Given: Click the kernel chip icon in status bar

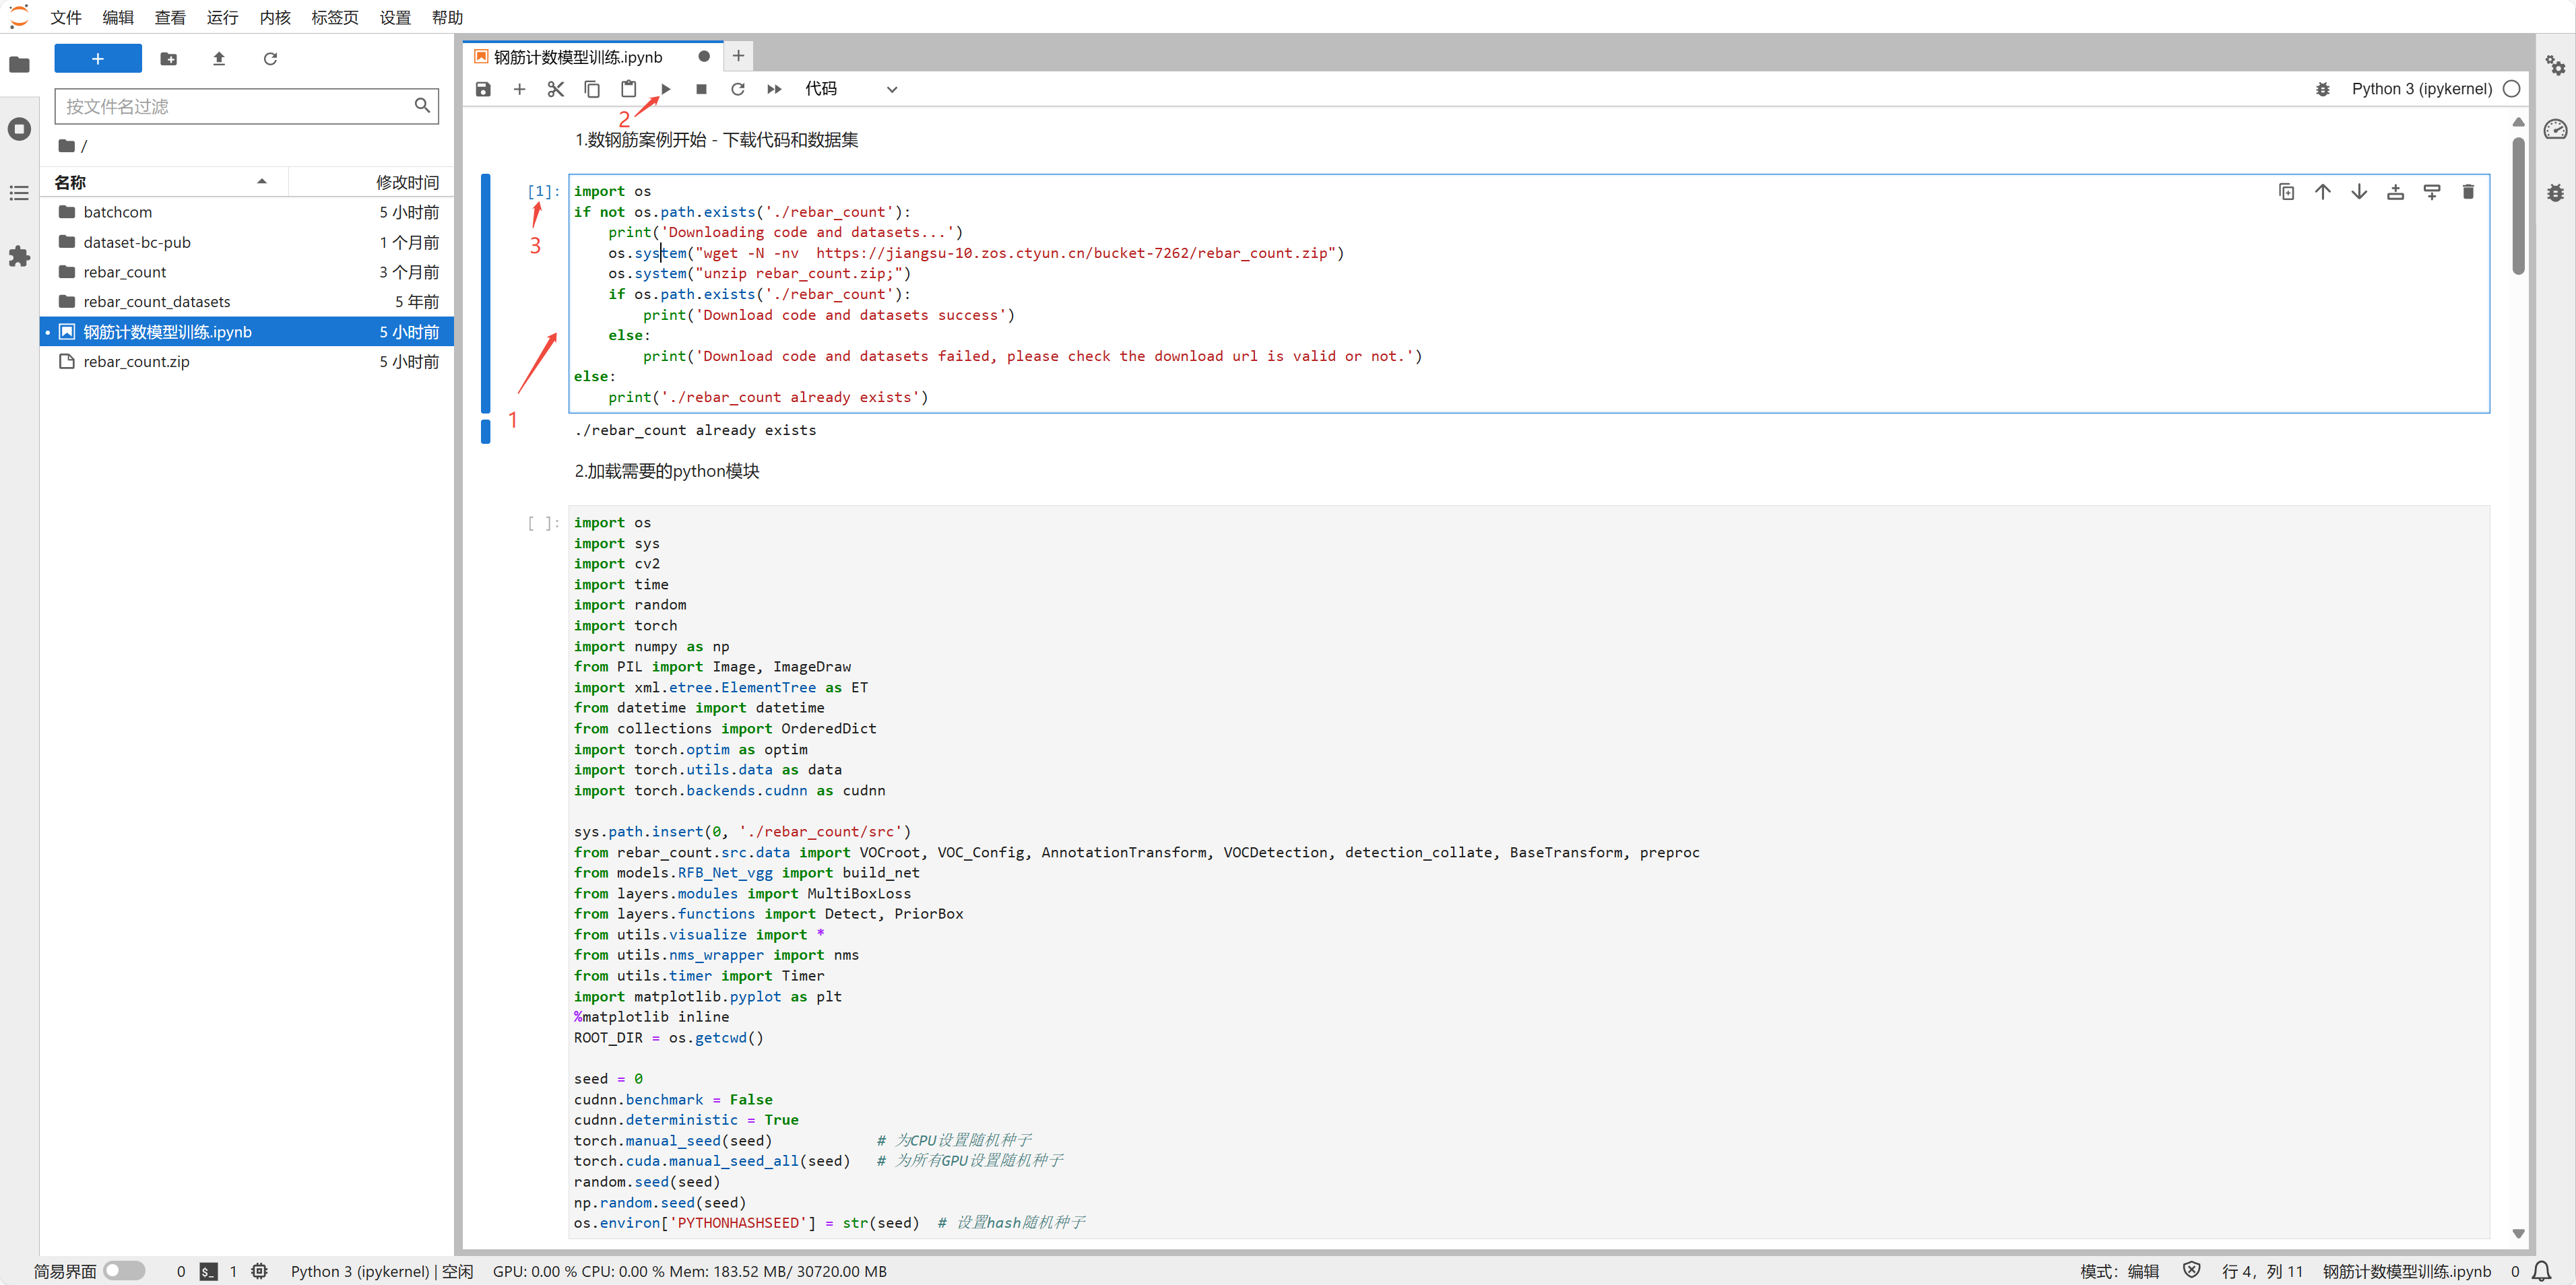Looking at the screenshot, I should [x=259, y=1271].
